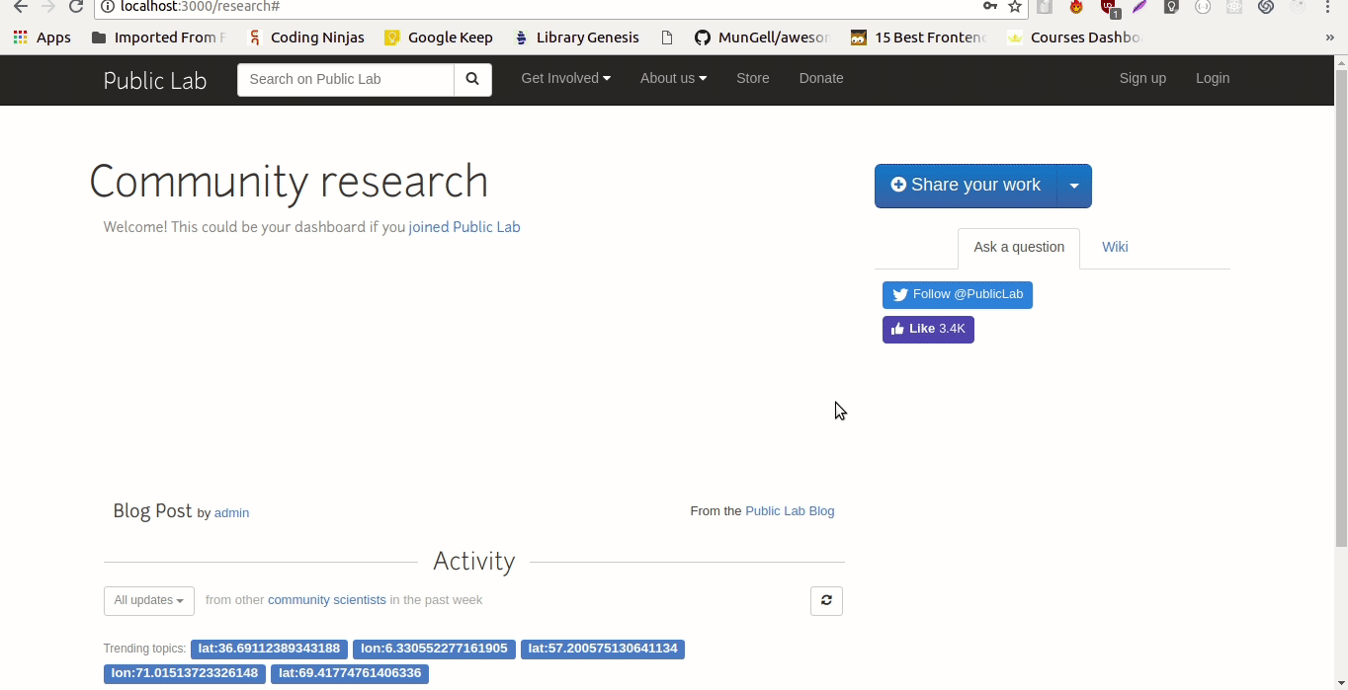
Task: Open the spiral knot extension icon
Action: (1265, 7)
